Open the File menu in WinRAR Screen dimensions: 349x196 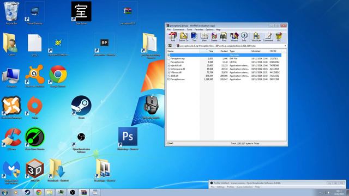169,29
